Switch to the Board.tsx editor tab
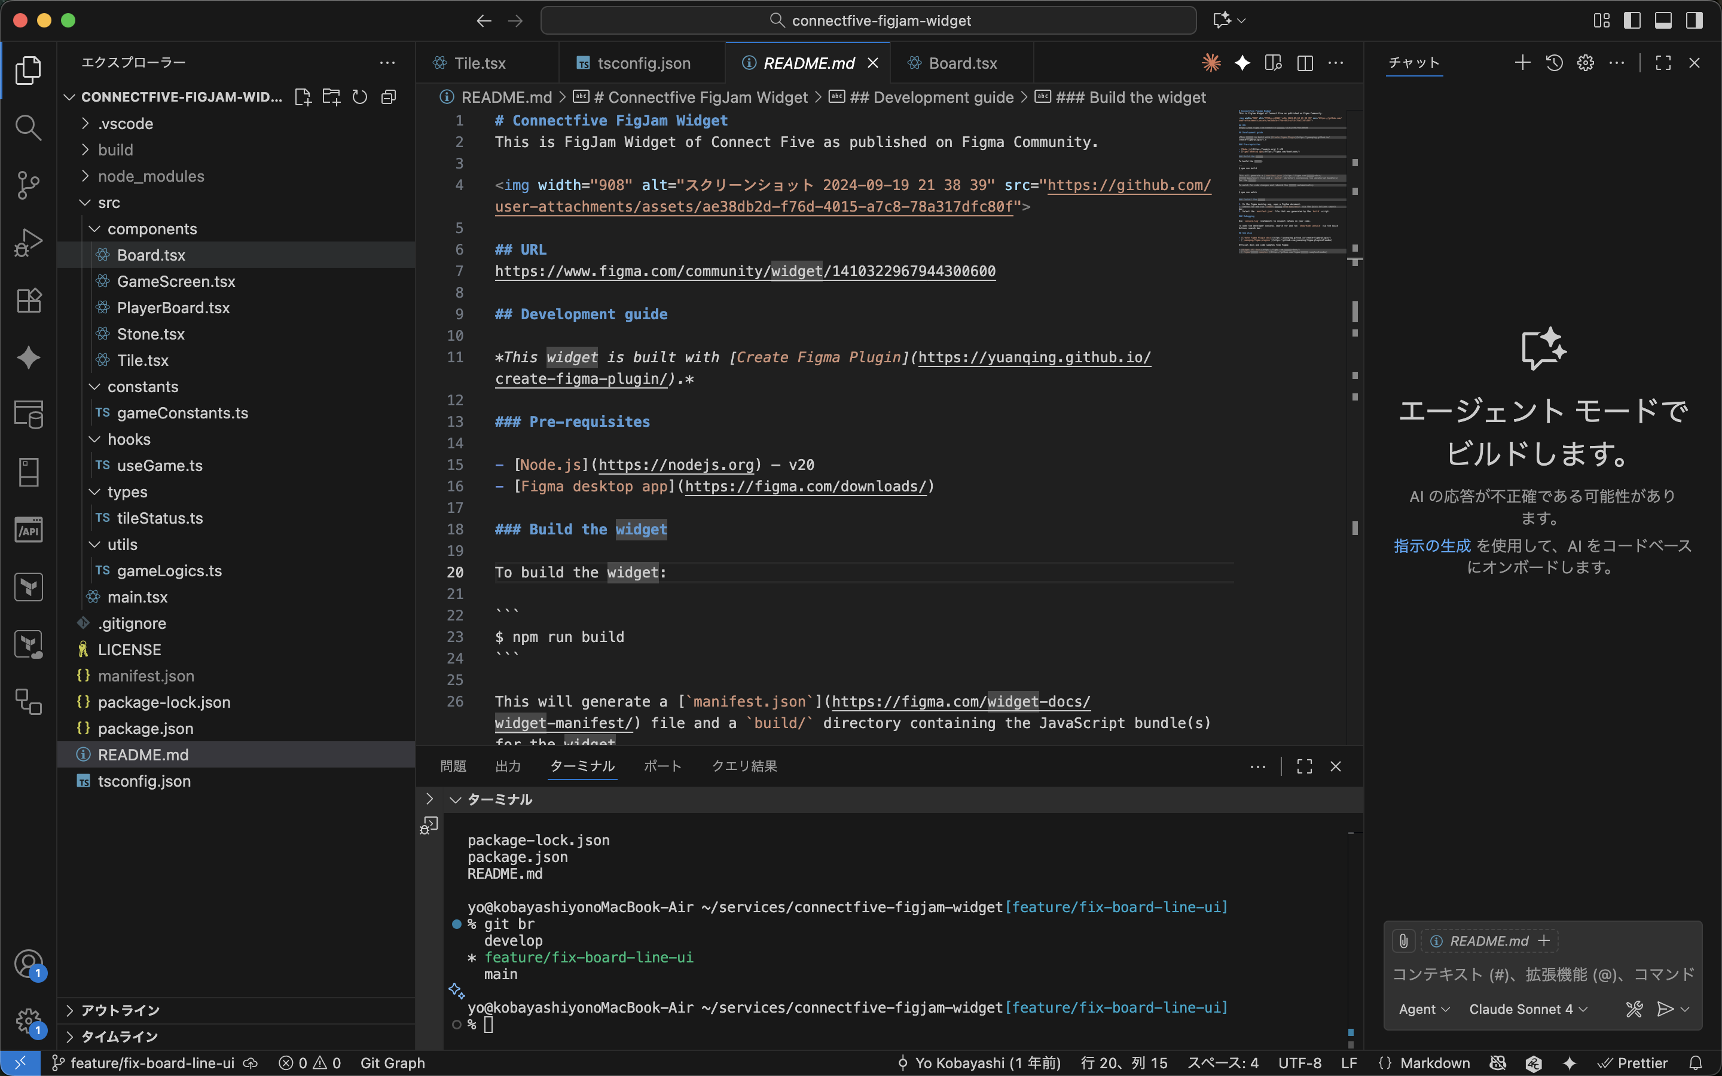This screenshot has height=1076, width=1722. (x=962, y=63)
